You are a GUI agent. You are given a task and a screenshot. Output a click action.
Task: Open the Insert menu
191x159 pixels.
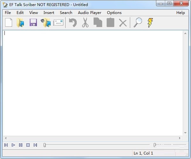[49, 13]
